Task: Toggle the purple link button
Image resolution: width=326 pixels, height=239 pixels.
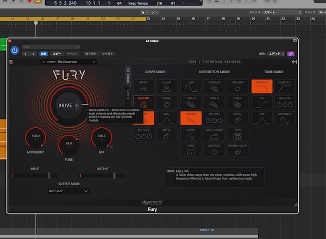Action: pos(291,54)
